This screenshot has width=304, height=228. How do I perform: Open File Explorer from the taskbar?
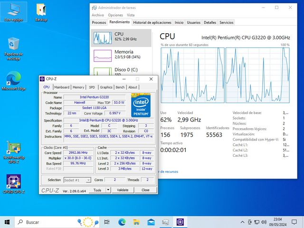136,222
